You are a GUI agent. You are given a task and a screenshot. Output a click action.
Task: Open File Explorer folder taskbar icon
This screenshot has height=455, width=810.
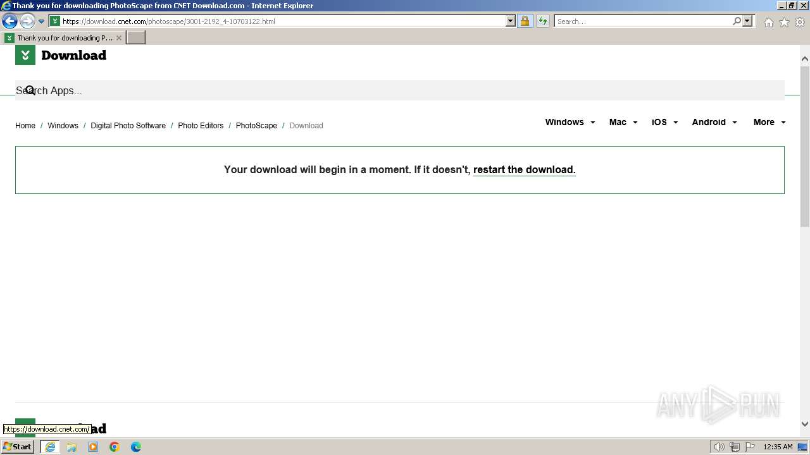(72, 447)
